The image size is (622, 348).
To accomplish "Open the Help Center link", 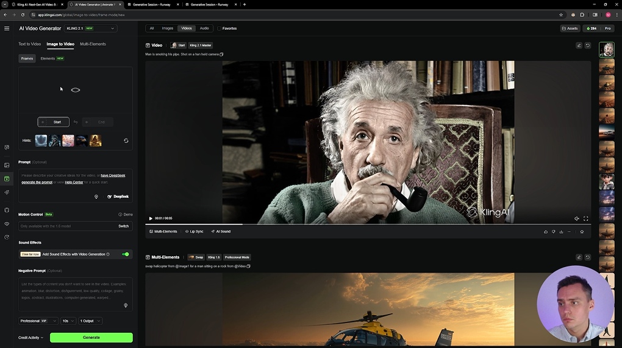I will pyautogui.click(x=74, y=182).
